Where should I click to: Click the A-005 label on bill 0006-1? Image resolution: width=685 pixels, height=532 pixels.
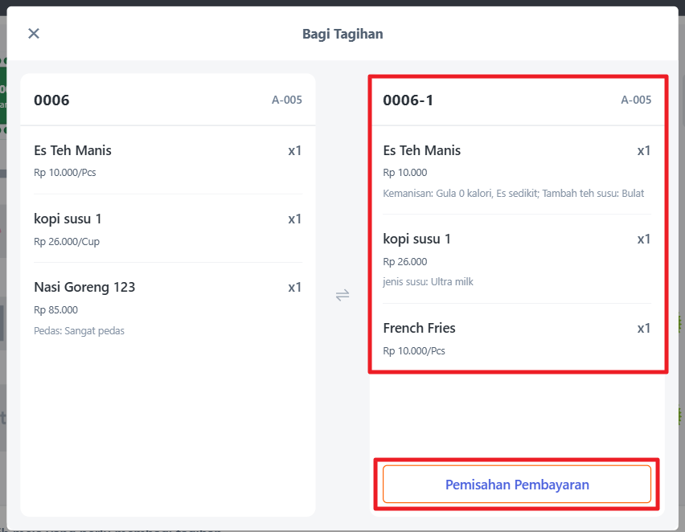coord(636,100)
